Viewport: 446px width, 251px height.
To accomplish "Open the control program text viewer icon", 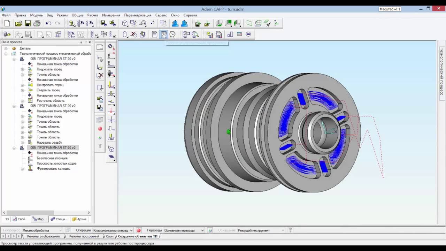I will pyautogui.click(x=163, y=34).
